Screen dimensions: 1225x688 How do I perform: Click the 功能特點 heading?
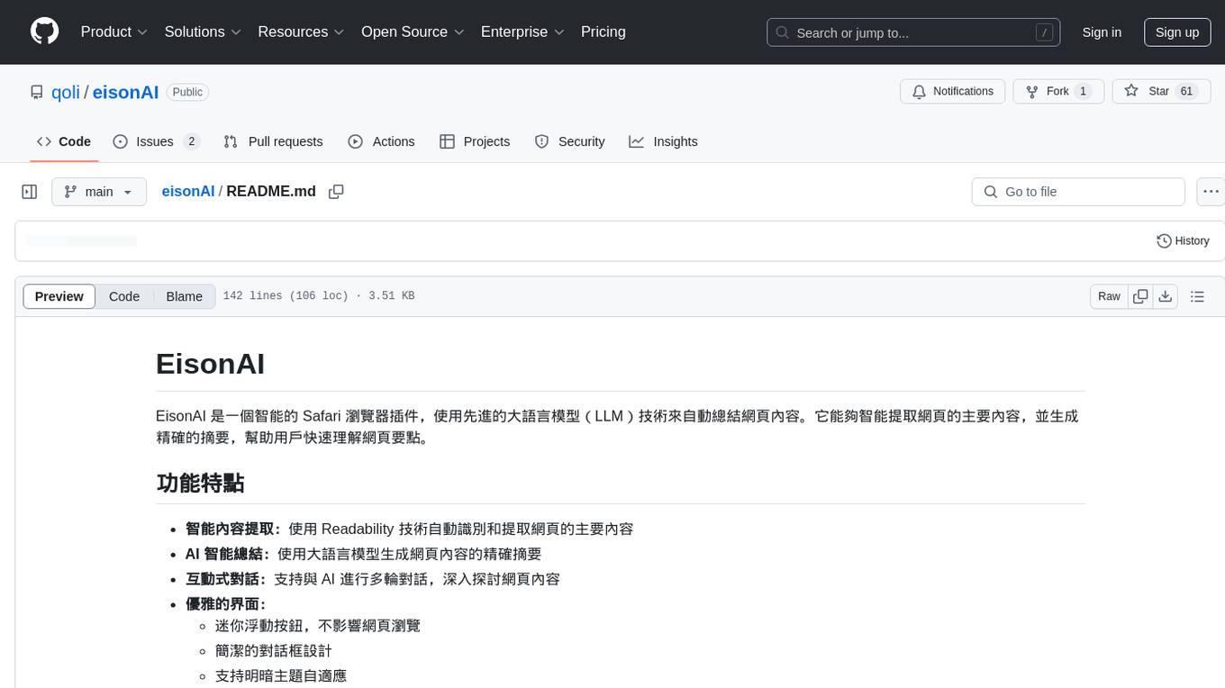pos(200,484)
